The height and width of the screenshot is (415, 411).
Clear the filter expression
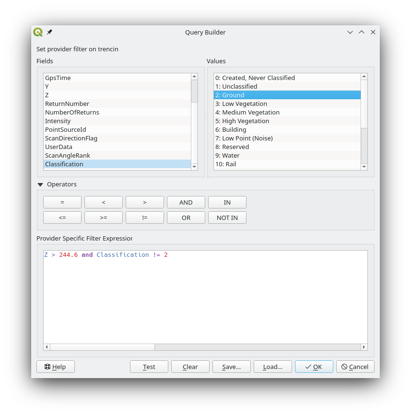pyautogui.click(x=190, y=367)
